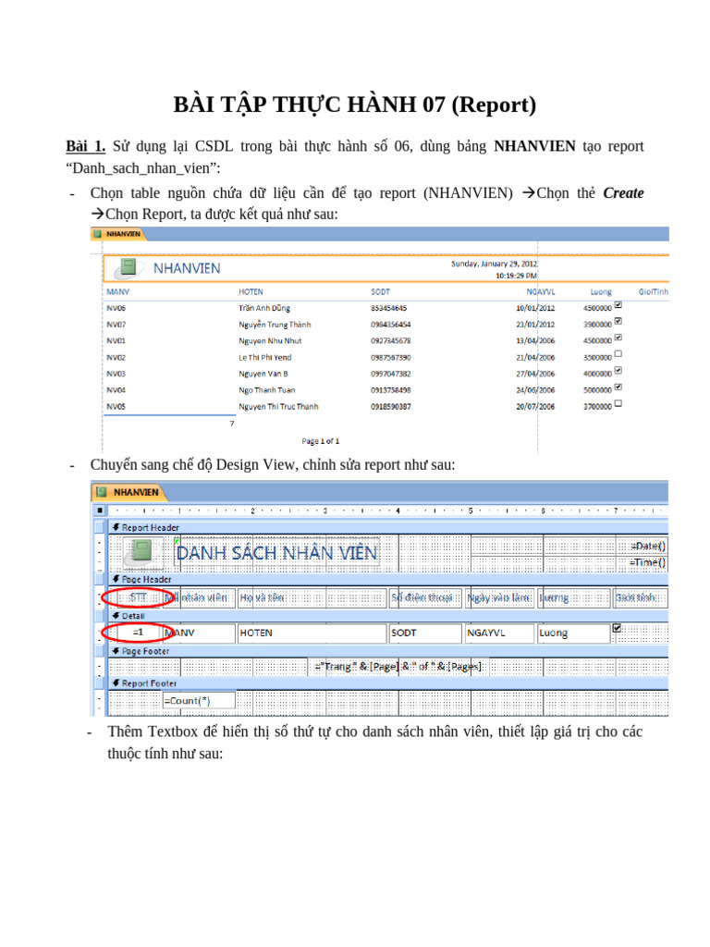Viewport: 710px width, 947px height.
Task: Toggle the GioiTinh checkbox for Nguyen Nhu Nhut
Action: (x=618, y=338)
